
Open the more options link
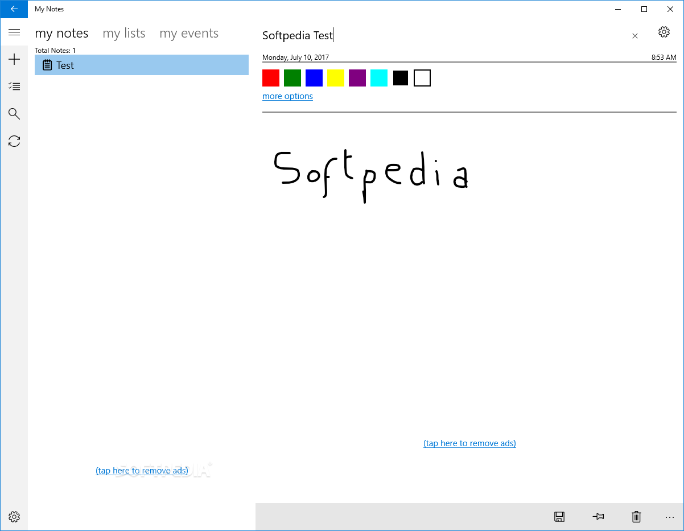[x=287, y=96]
